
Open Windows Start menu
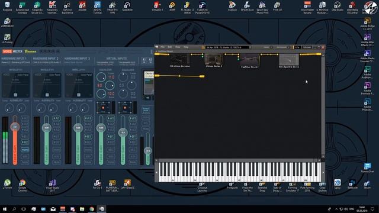[x=4, y=209]
